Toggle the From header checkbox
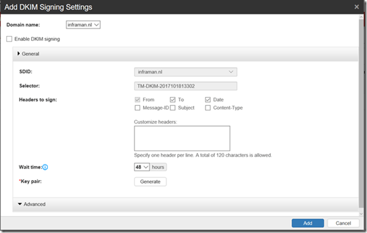The image size is (367, 233). coord(137,100)
